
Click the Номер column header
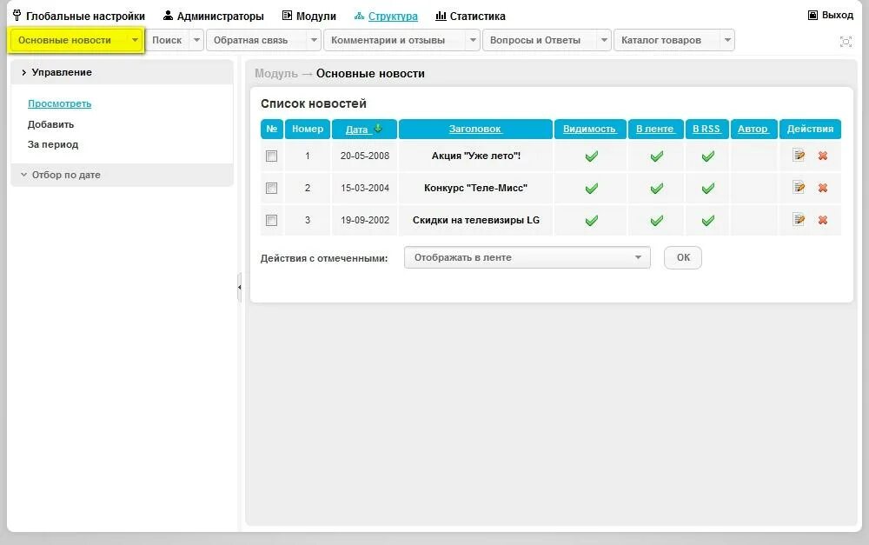(308, 129)
